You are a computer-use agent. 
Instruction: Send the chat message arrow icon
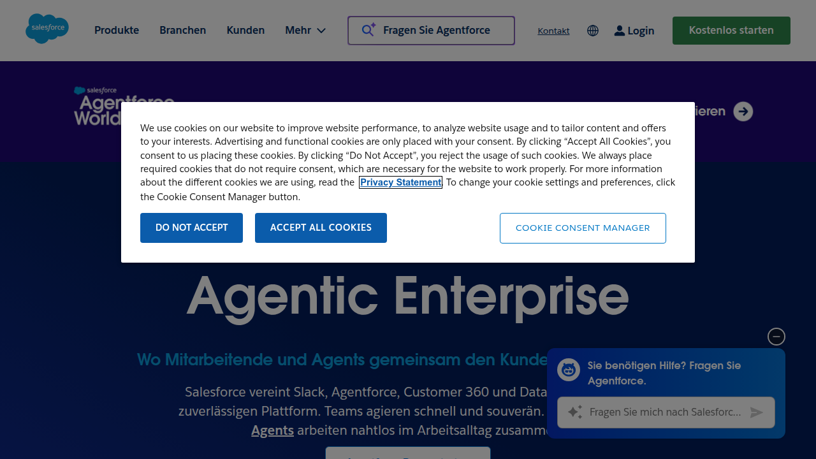click(757, 412)
